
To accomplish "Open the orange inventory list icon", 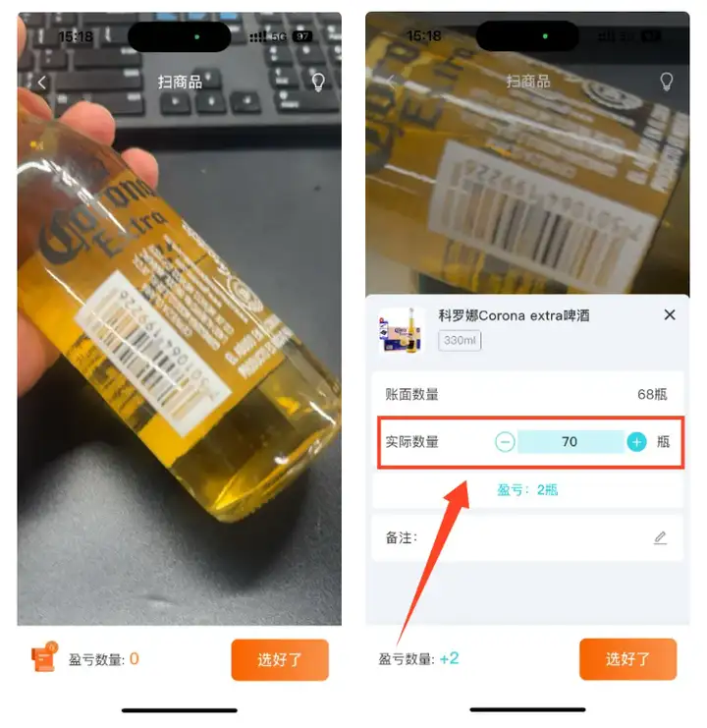I will pos(44,656).
